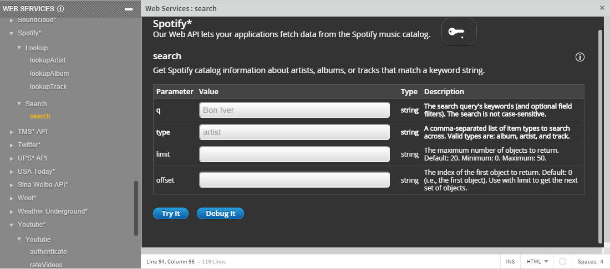Image resolution: width=610 pixels, height=269 pixels.
Task: Click the Try It button
Action: pos(171,214)
